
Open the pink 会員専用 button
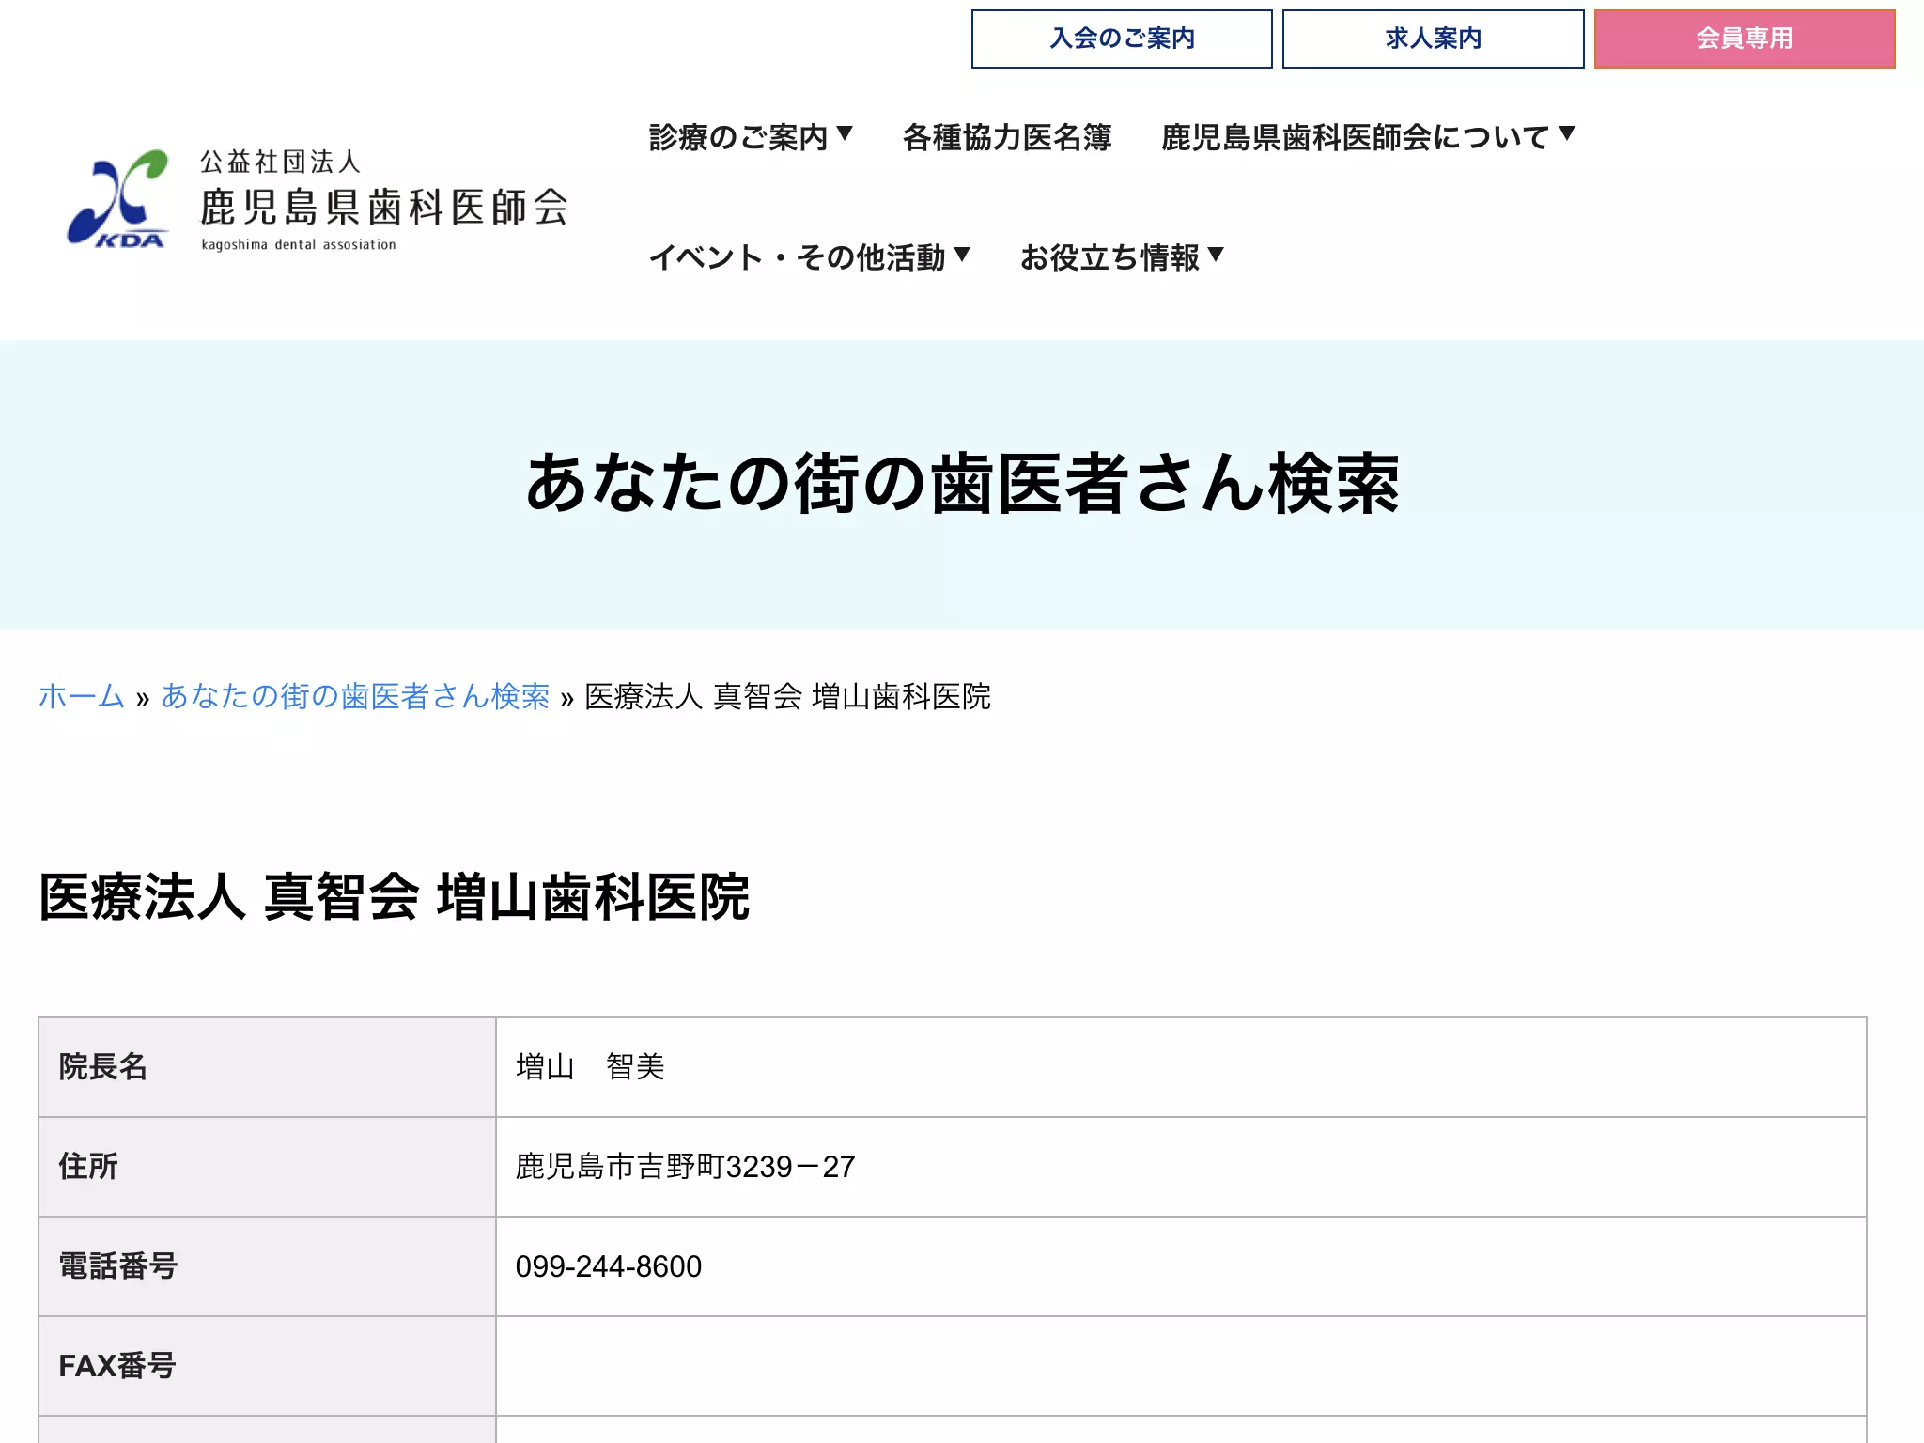[x=1745, y=39]
